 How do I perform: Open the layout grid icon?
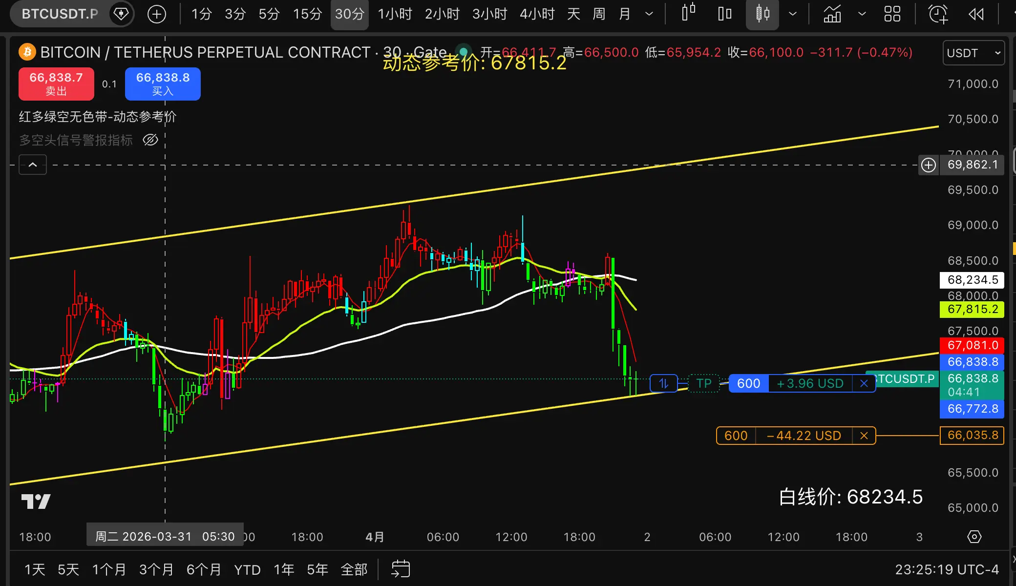[x=892, y=14]
